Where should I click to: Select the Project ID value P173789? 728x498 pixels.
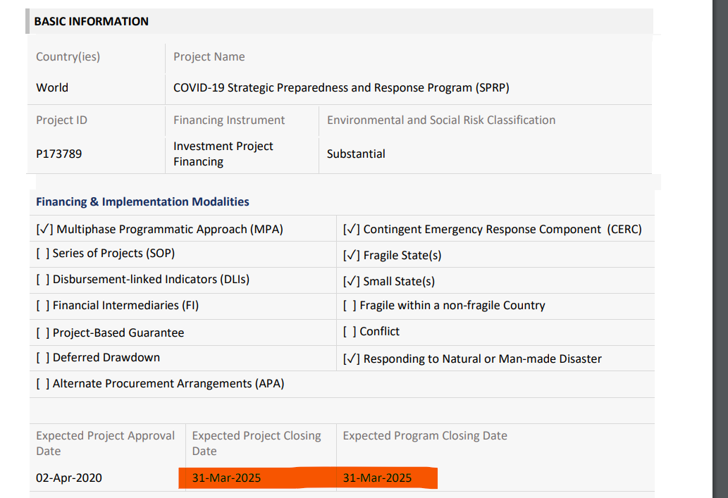click(x=59, y=154)
